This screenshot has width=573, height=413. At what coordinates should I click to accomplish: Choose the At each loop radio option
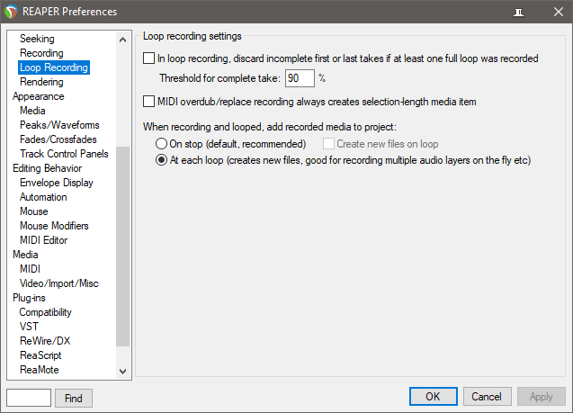[161, 160]
